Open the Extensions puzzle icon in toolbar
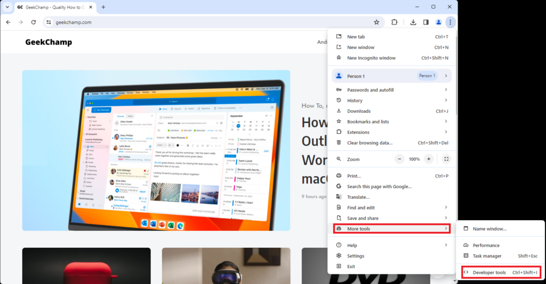Image resolution: width=546 pixels, height=284 pixels. (395, 22)
